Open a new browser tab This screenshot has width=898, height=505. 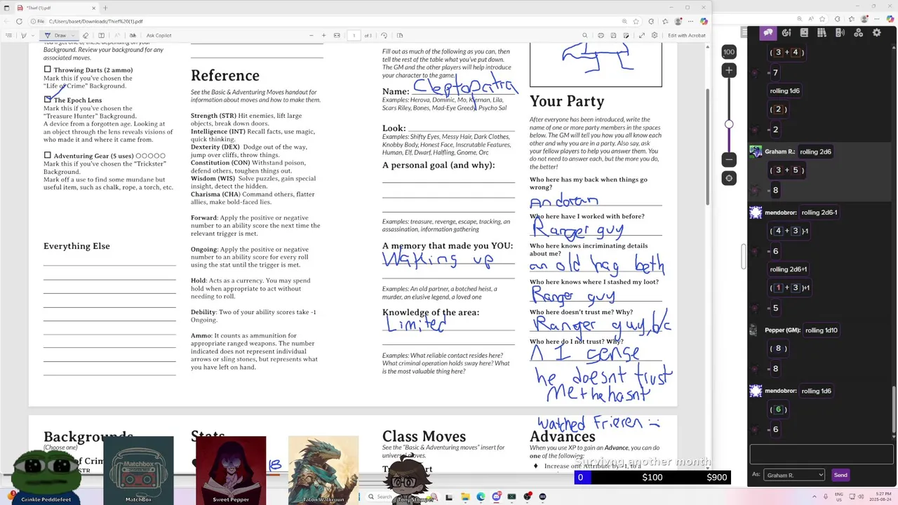105,8
